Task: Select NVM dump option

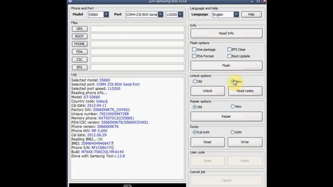Action: pyautogui.click(x=233, y=132)
